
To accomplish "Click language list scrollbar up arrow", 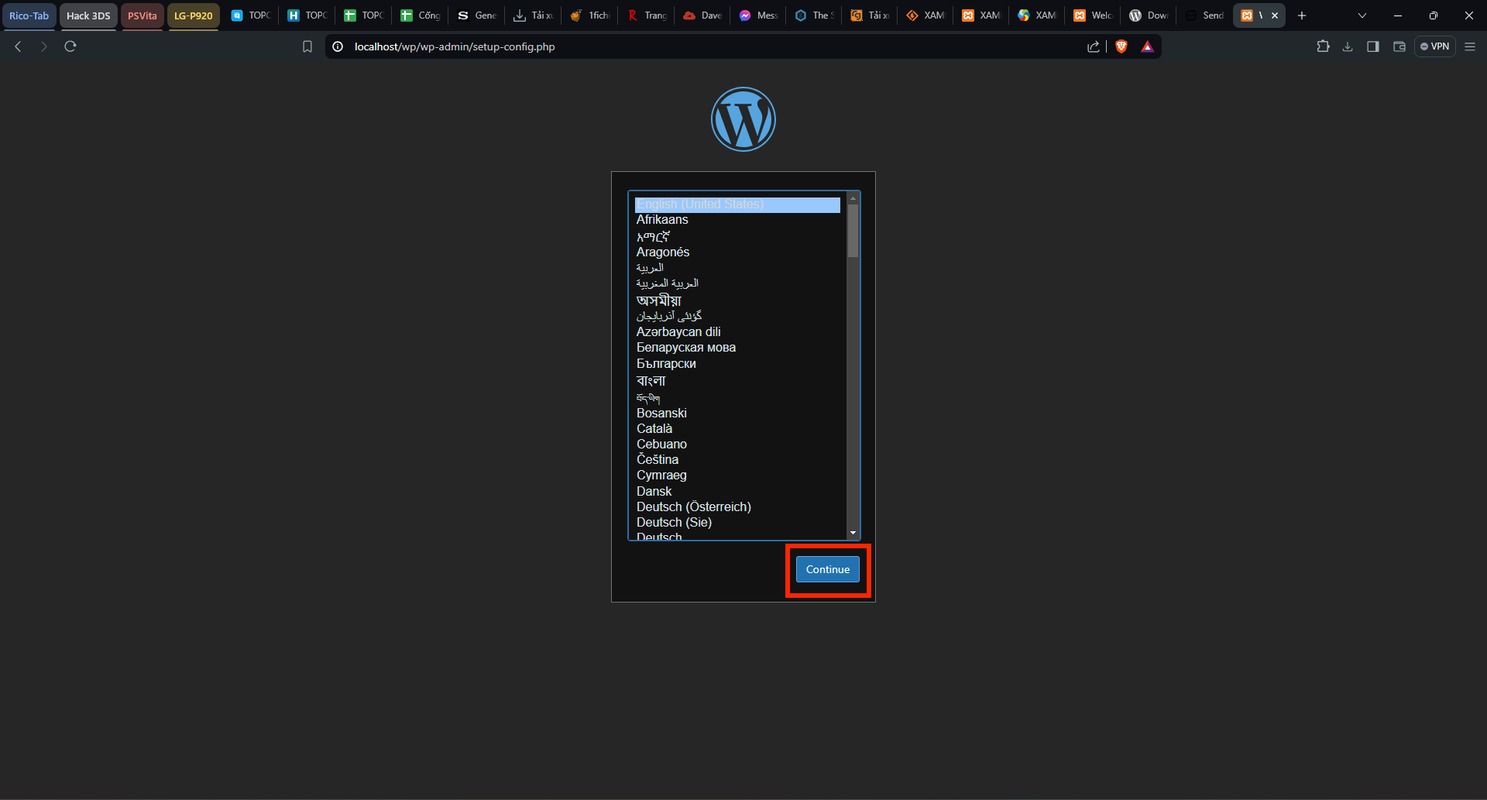I will 853,198.
